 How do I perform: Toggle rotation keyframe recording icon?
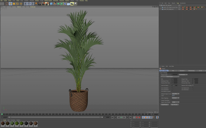(x=148, y=117)
